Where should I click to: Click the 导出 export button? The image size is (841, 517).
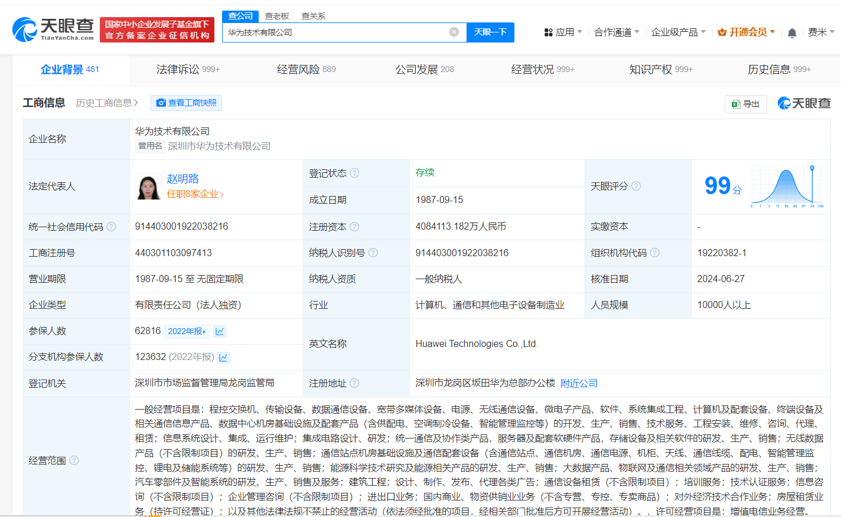tap(745, 104)
